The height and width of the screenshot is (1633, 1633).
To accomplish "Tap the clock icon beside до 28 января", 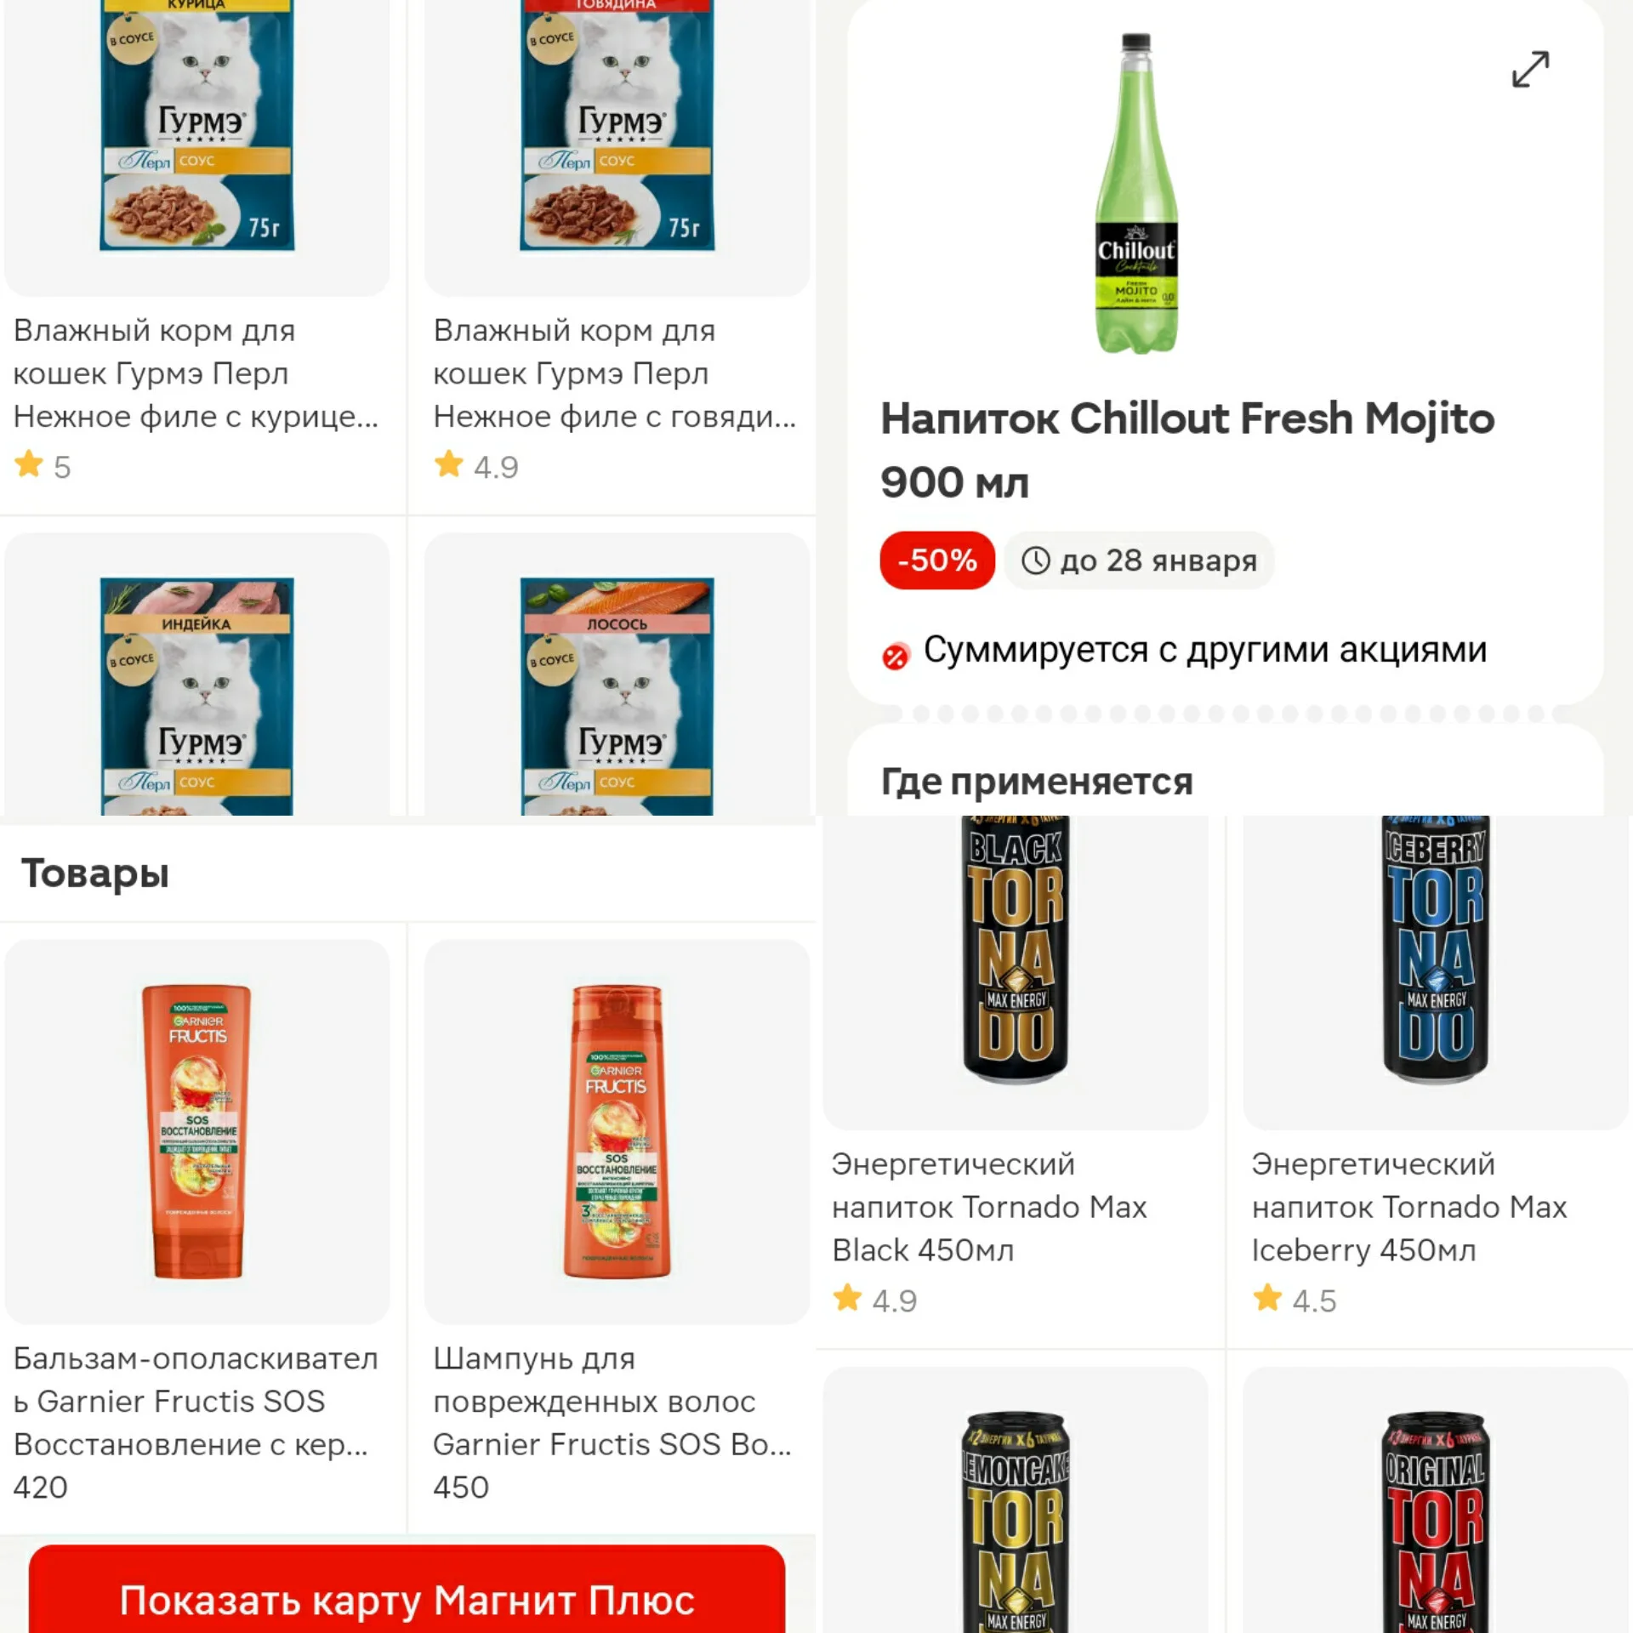I will [1035, 560].
